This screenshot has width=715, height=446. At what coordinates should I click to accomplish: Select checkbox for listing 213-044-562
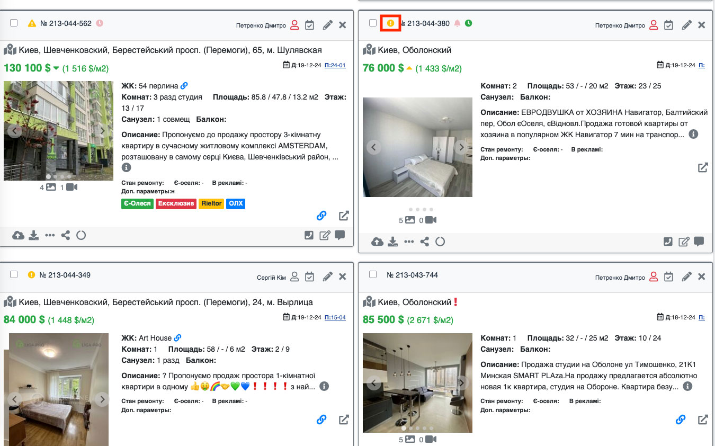(x=14, y=23)
